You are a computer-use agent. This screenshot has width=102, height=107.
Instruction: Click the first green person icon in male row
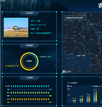11,93
